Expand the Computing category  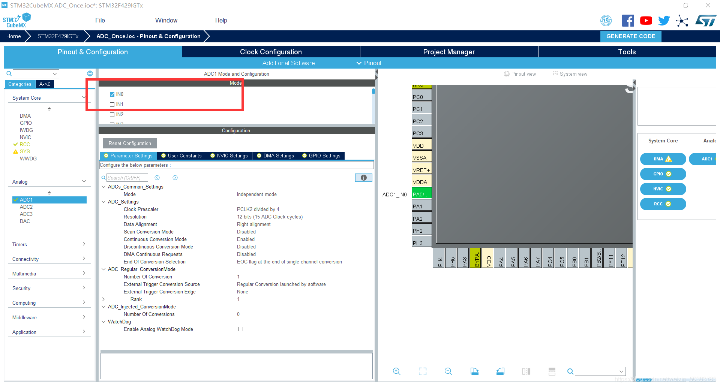(84, 302)
